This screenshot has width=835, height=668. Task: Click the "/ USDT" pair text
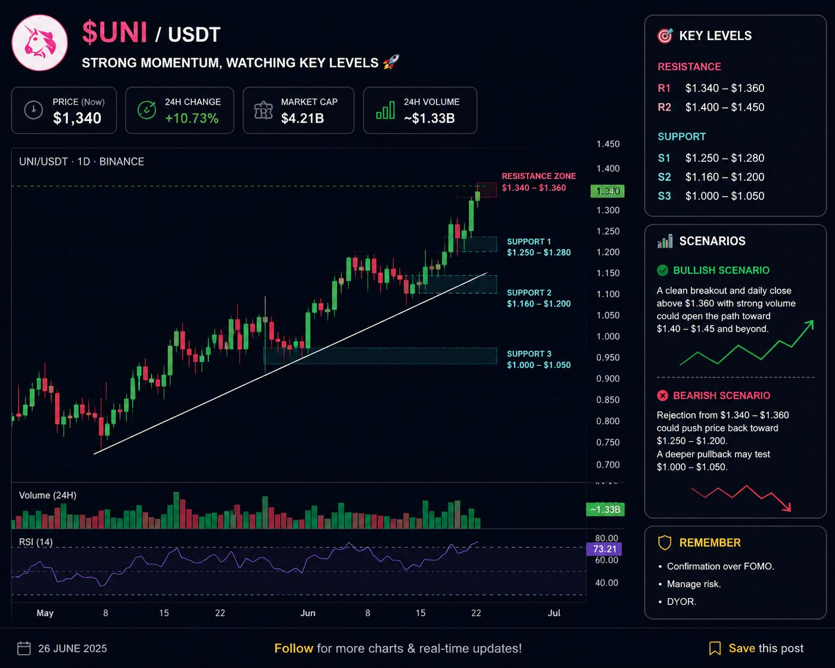tap(188, 35)
